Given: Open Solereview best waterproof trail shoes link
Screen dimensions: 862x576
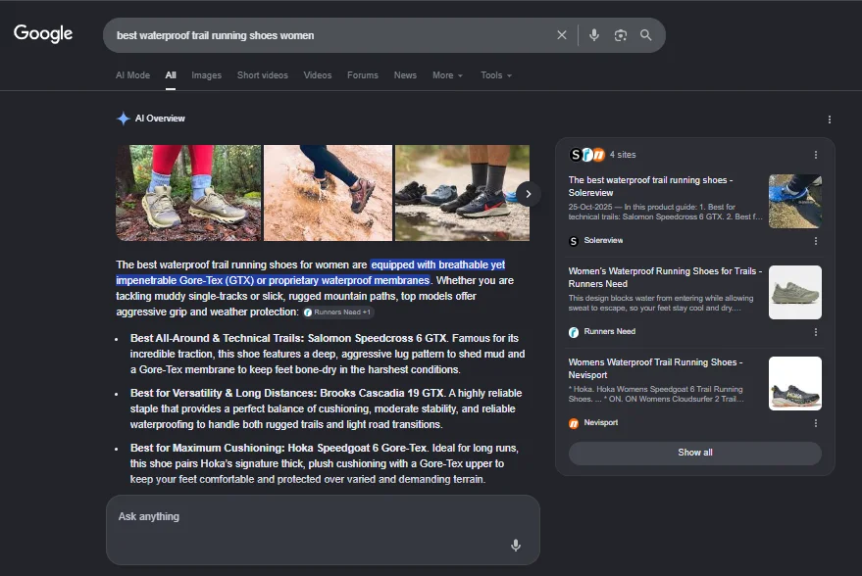Looking at the screenshot, I should click(x=650, y=186).
